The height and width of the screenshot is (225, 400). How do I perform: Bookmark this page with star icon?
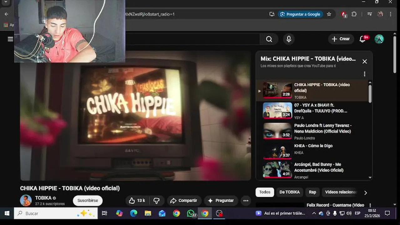pyautogui.click(x=329, y=14)
